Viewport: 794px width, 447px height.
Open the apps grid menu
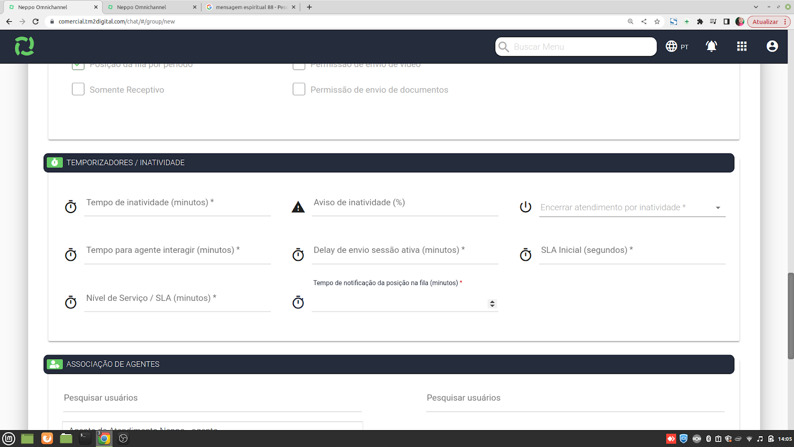pyautogui.click(x=742, y=46)
